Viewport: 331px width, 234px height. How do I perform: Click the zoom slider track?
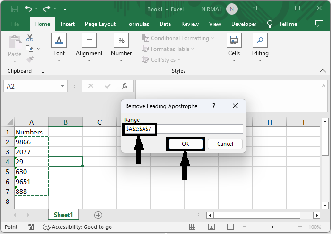click(272, 227)
